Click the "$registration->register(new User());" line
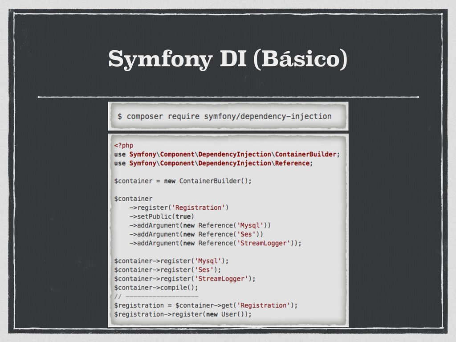 click(x=183, y=314)
